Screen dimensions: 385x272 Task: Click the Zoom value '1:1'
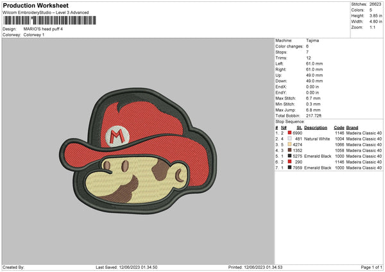point(372,27)
